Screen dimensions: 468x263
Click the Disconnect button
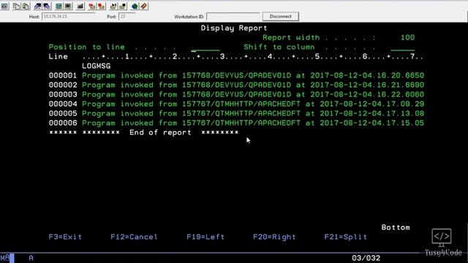pos(281,16)
